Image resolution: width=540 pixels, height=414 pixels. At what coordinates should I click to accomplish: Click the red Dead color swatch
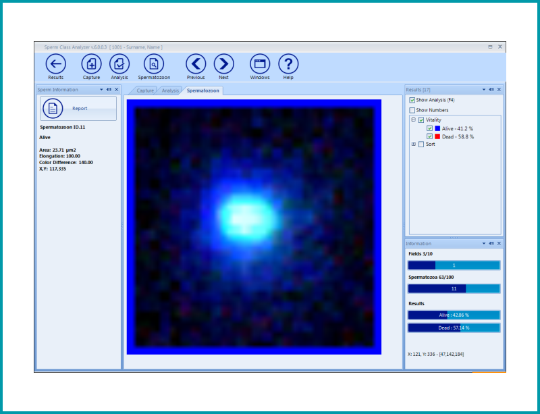click(x=437, y=136)
